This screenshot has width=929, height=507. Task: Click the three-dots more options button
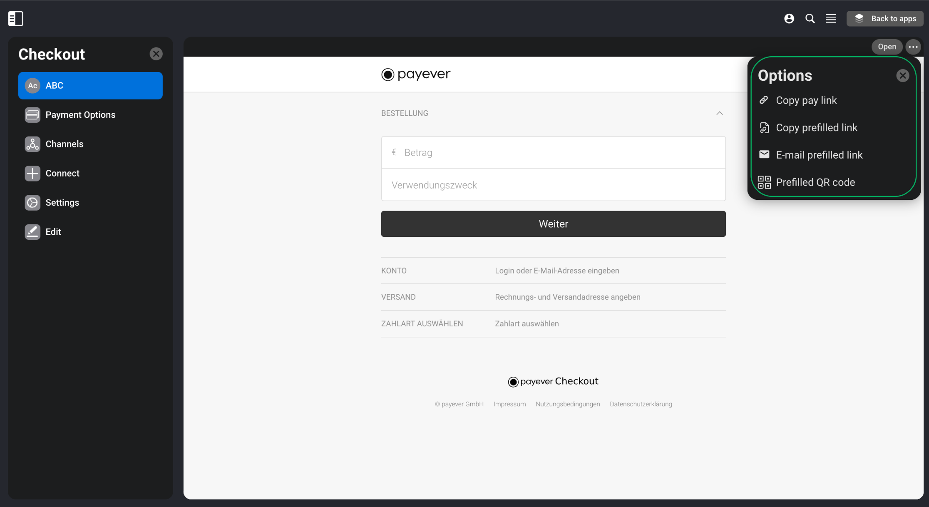913,47
